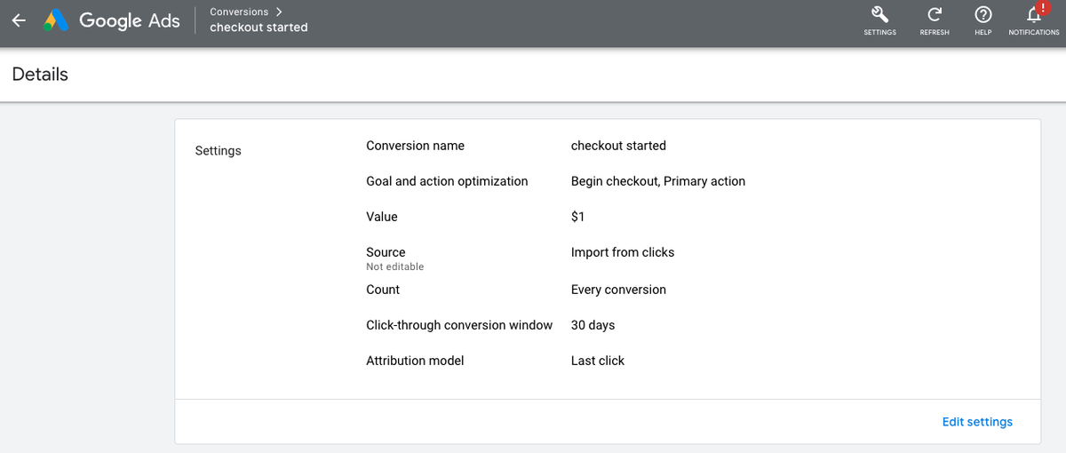Click the '30 days' conversion window value
1066x453 pixels.
coord(593,325)
